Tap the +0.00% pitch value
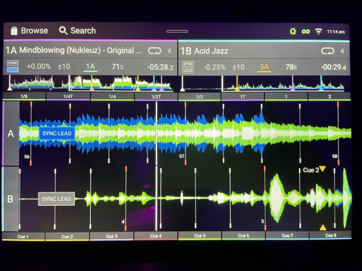Image resolution: width=362 pixels, height=271 pixels. tap(38, 66)
